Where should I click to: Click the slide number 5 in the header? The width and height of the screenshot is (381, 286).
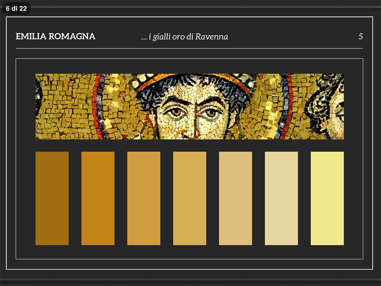coord(360,37)
